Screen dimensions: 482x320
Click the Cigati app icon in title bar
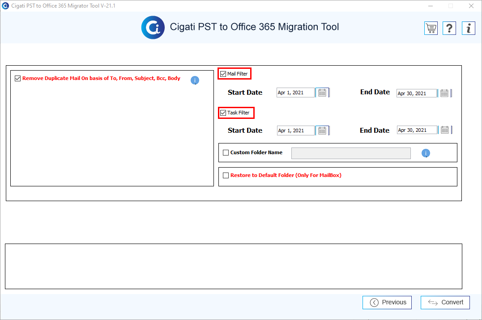point(5,6)
